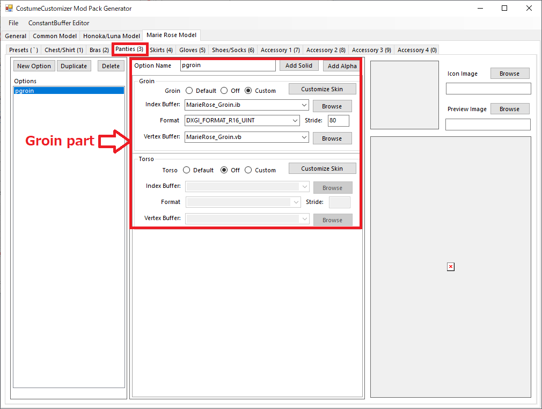Browse for Groin Index Buffer file
The height and width of the screenshot is (409, 542).
click(x=332, y=106)
